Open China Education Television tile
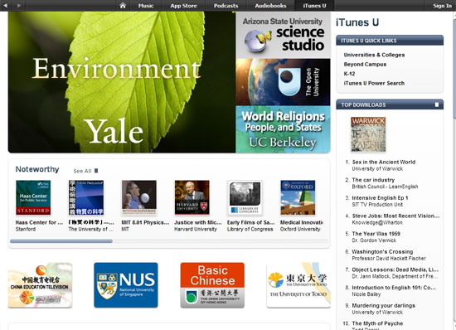456x330 pixels. (x=40, y=285)
